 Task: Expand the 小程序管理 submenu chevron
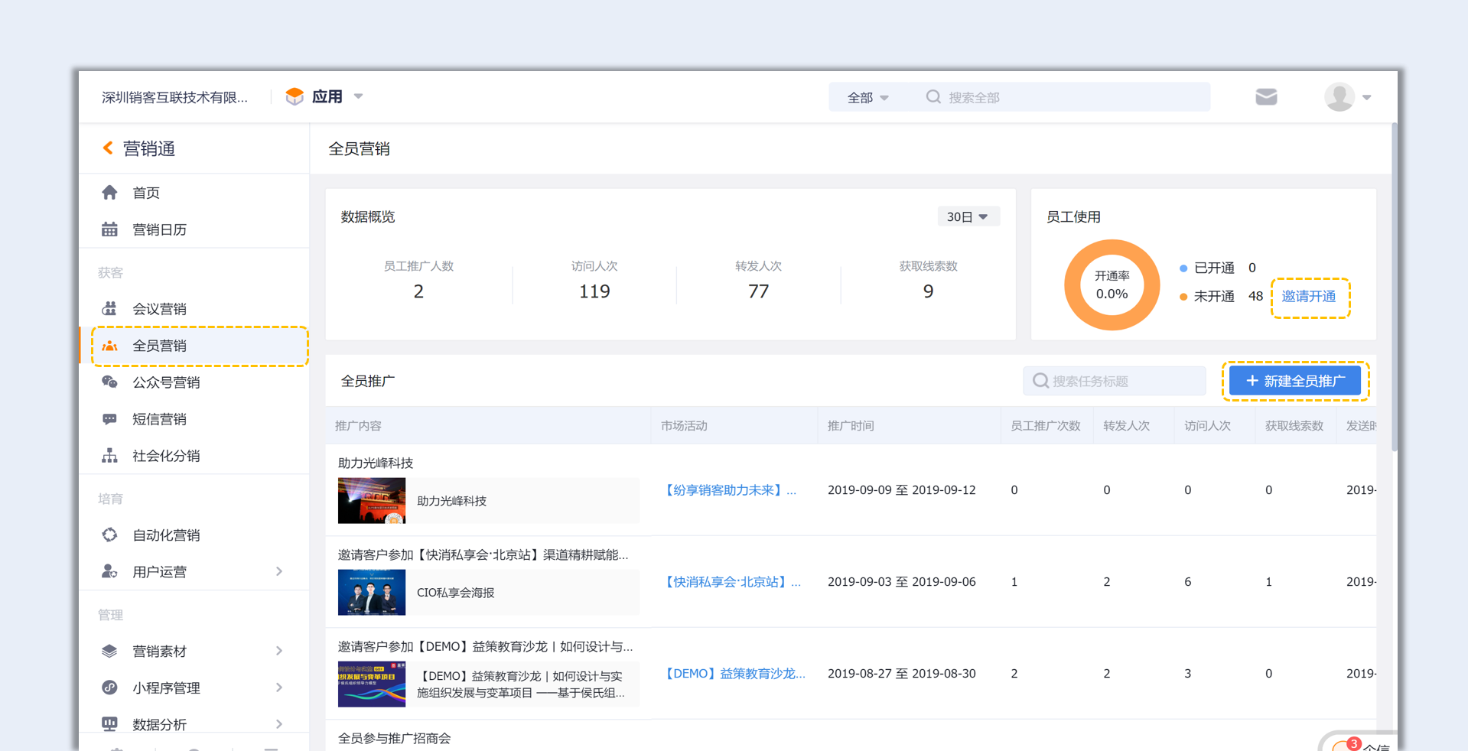coord(279,688)
